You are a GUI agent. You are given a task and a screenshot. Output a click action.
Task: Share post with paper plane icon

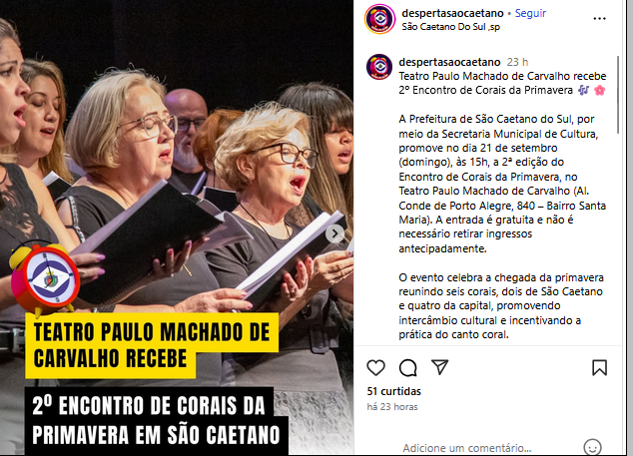[439, 367]
